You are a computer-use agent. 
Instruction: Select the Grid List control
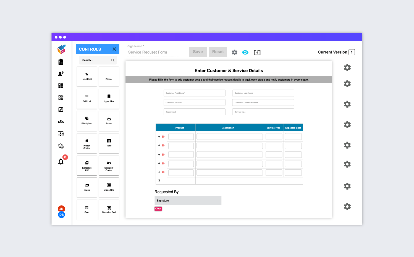pyautogui.click(x=87, y=99)
